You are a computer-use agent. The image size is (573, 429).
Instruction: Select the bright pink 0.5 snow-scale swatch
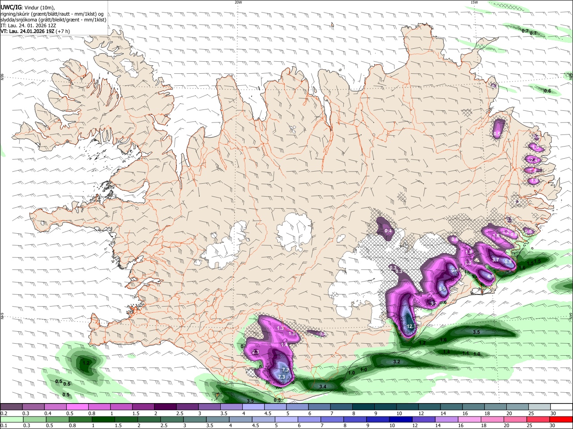click(77, 407)
